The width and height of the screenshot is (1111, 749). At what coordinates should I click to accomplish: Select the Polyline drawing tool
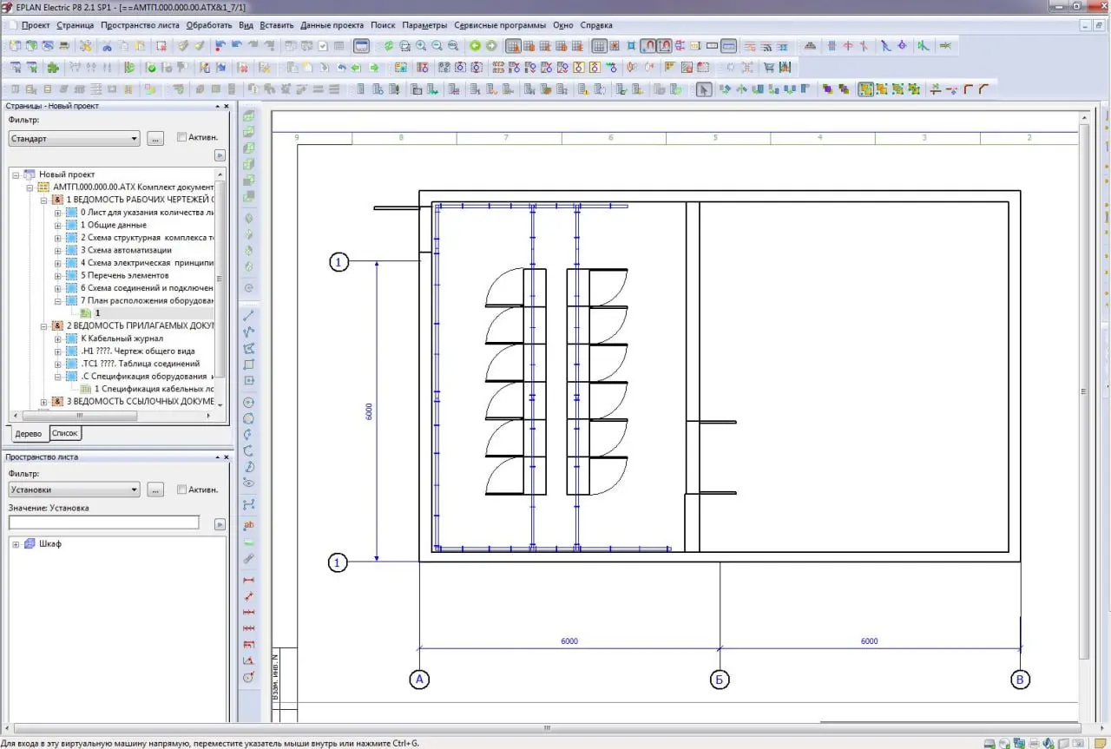click(x=249, y=331)
